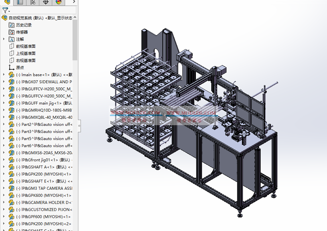Switch to the FeatureManager design tree icon
Image resolution: width=327 pixels, height=231 pixels.
click(7, 2)
